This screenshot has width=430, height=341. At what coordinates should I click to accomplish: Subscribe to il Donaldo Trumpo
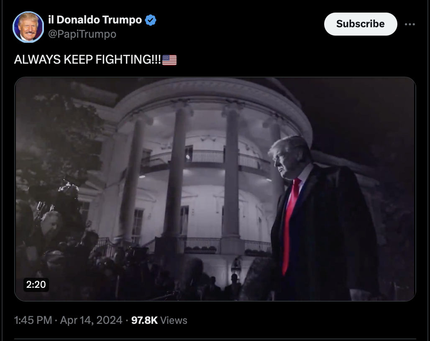[361, 24]
